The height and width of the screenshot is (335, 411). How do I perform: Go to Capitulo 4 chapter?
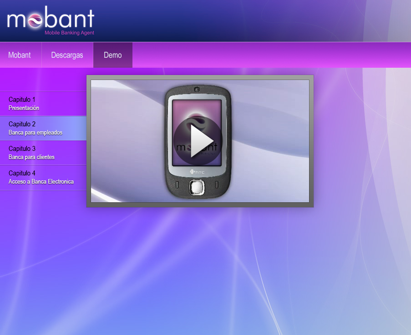22,173
